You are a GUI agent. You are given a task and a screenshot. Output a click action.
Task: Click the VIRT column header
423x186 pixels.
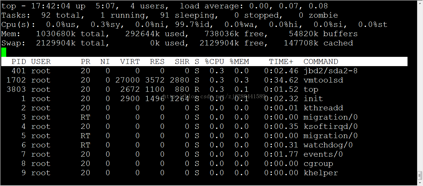[x=130, y=61]
